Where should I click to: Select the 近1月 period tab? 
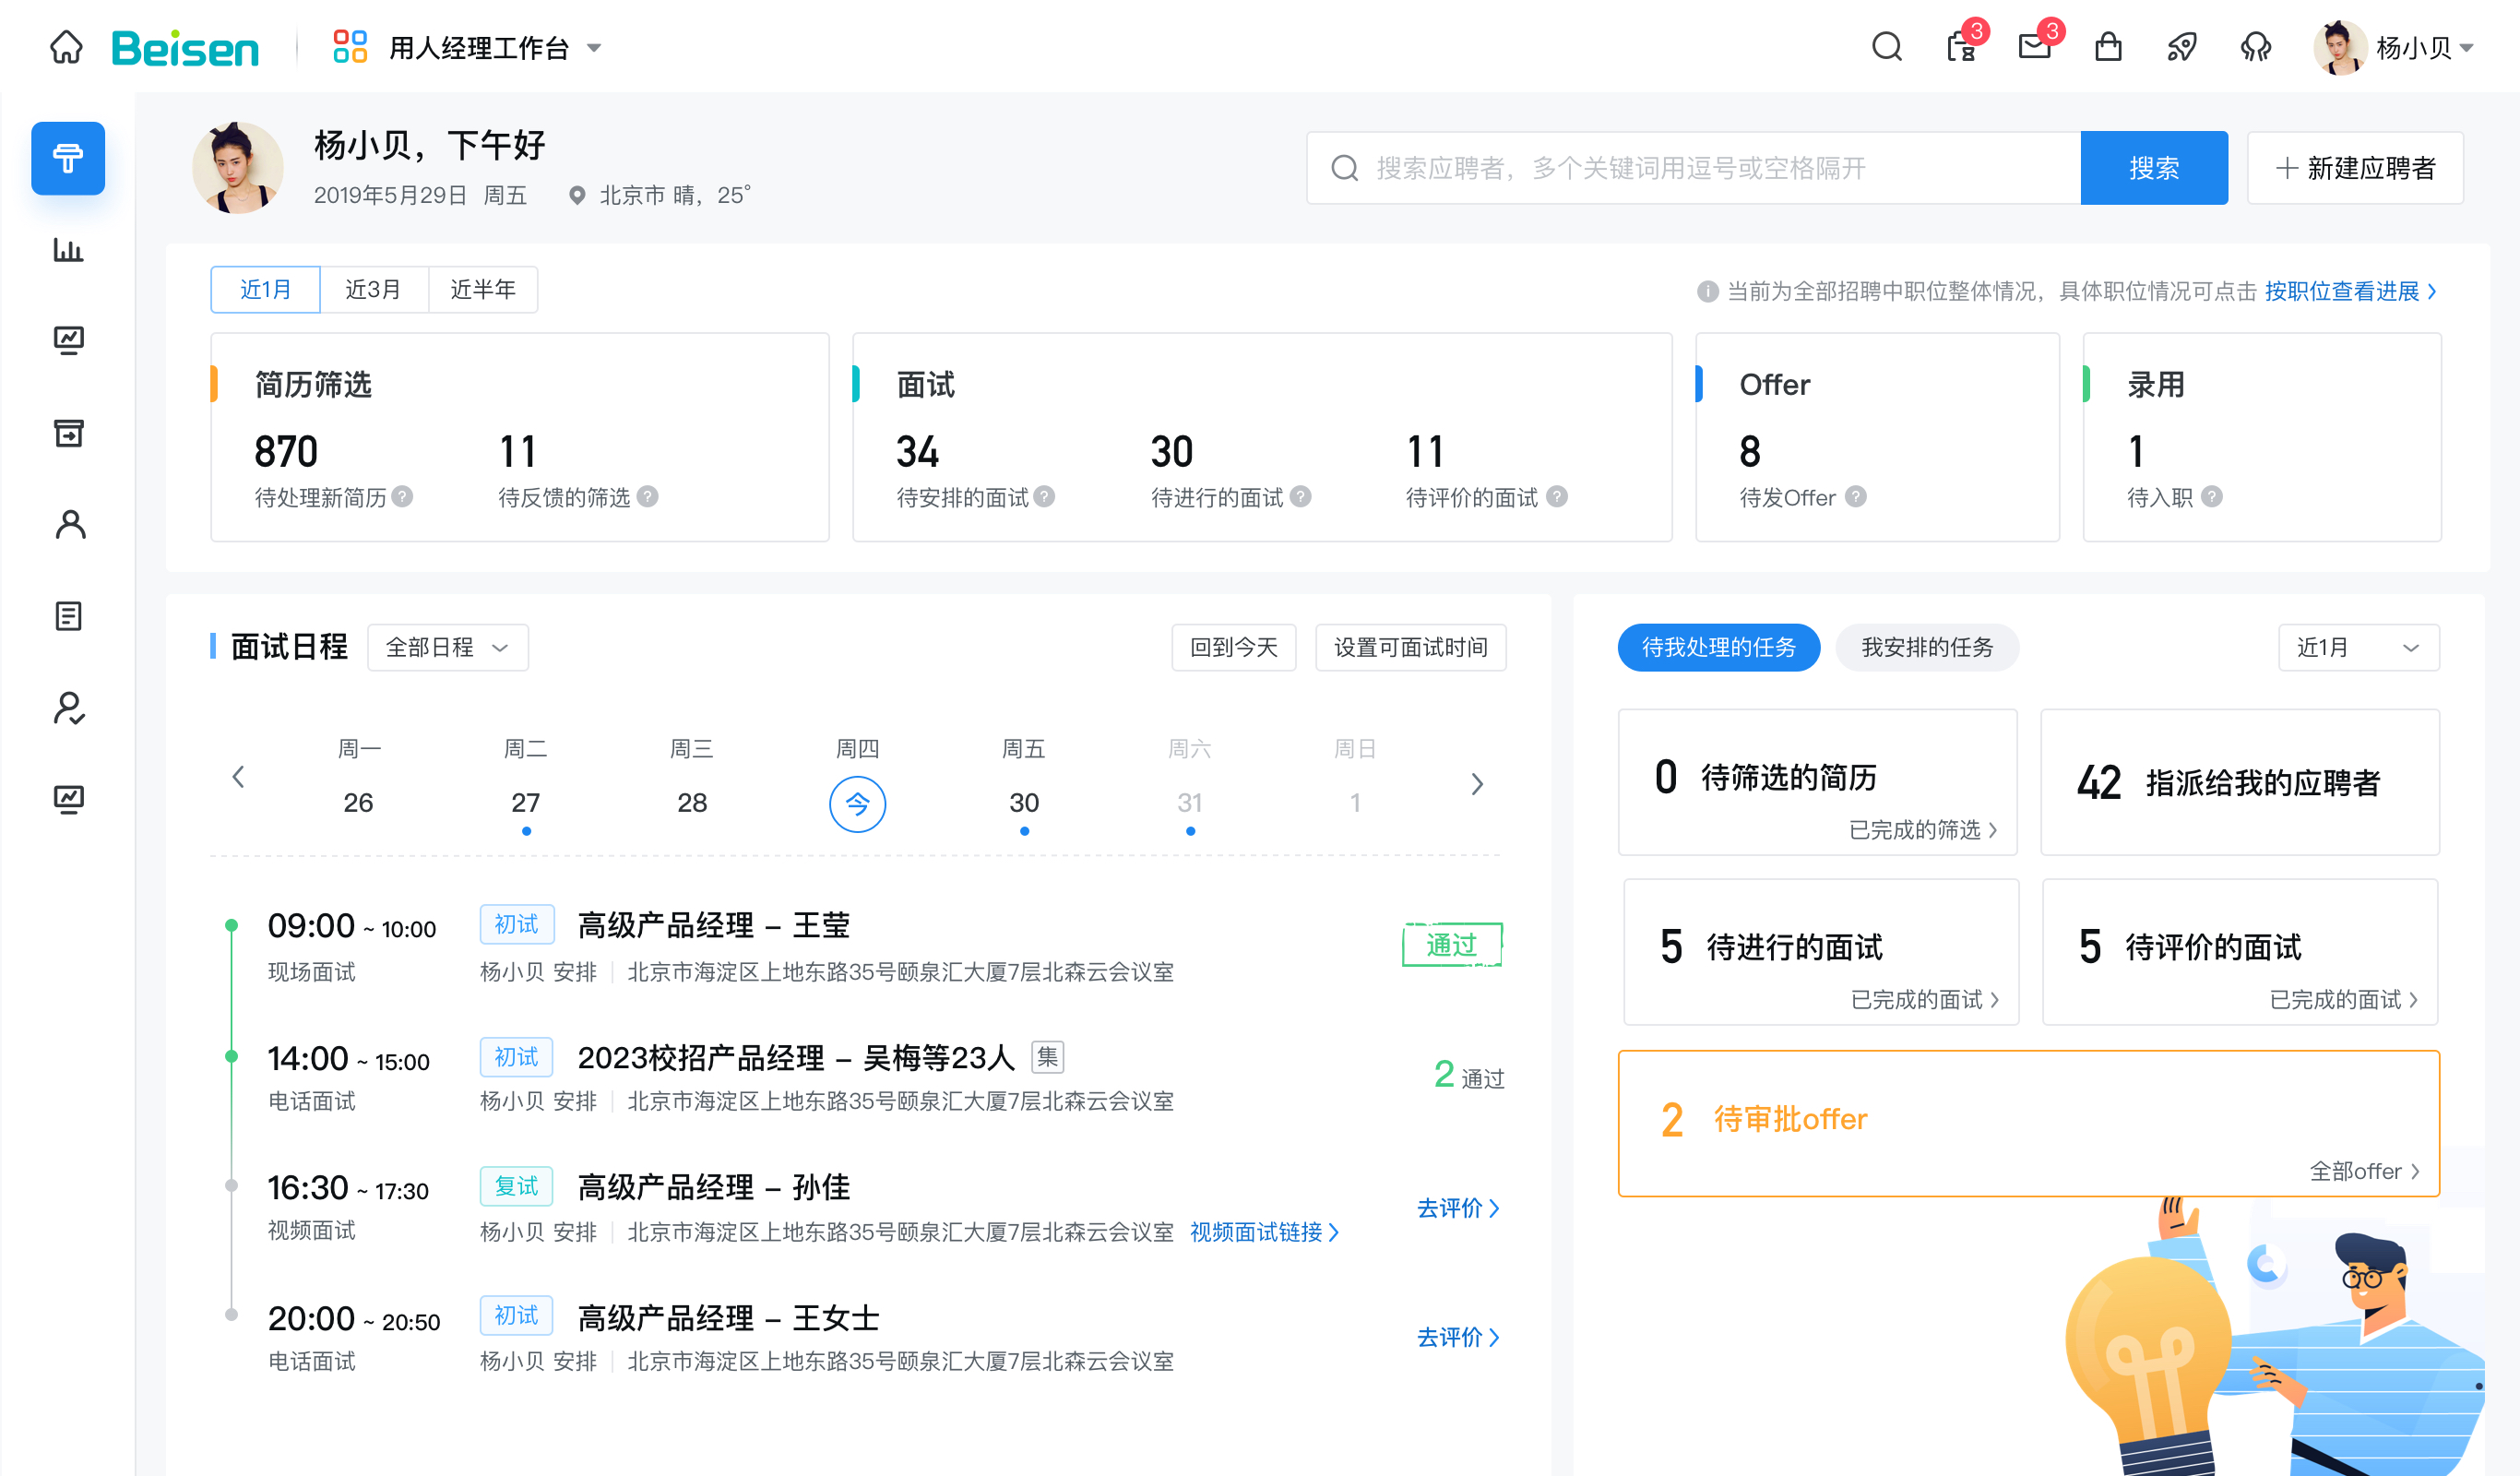point(266,290)
